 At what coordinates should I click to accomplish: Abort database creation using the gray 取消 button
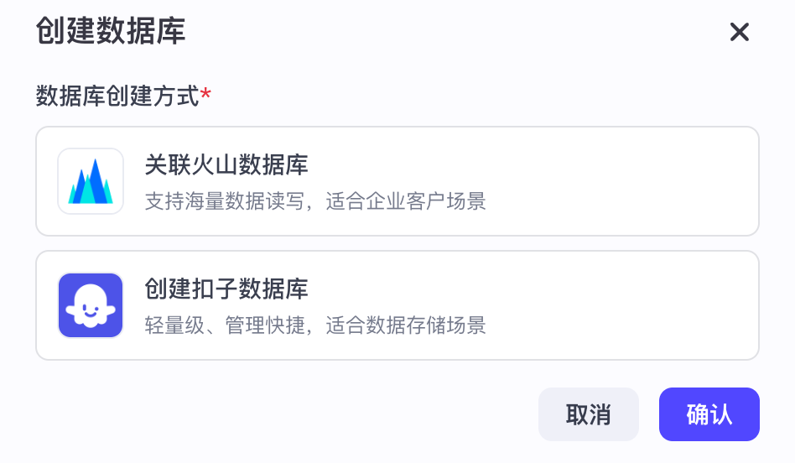[588, 414]
